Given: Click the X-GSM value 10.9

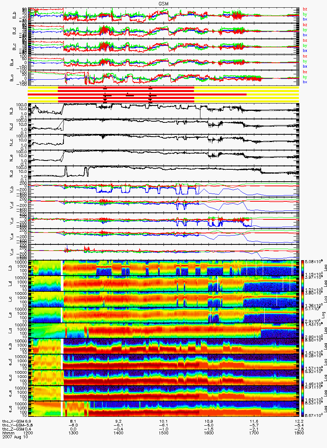Looking at the screenshot, I should click(x=209, y=421).
